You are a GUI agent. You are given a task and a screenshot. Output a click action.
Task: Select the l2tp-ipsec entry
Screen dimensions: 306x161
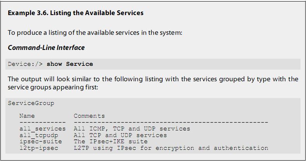click(x=39, y=148)
